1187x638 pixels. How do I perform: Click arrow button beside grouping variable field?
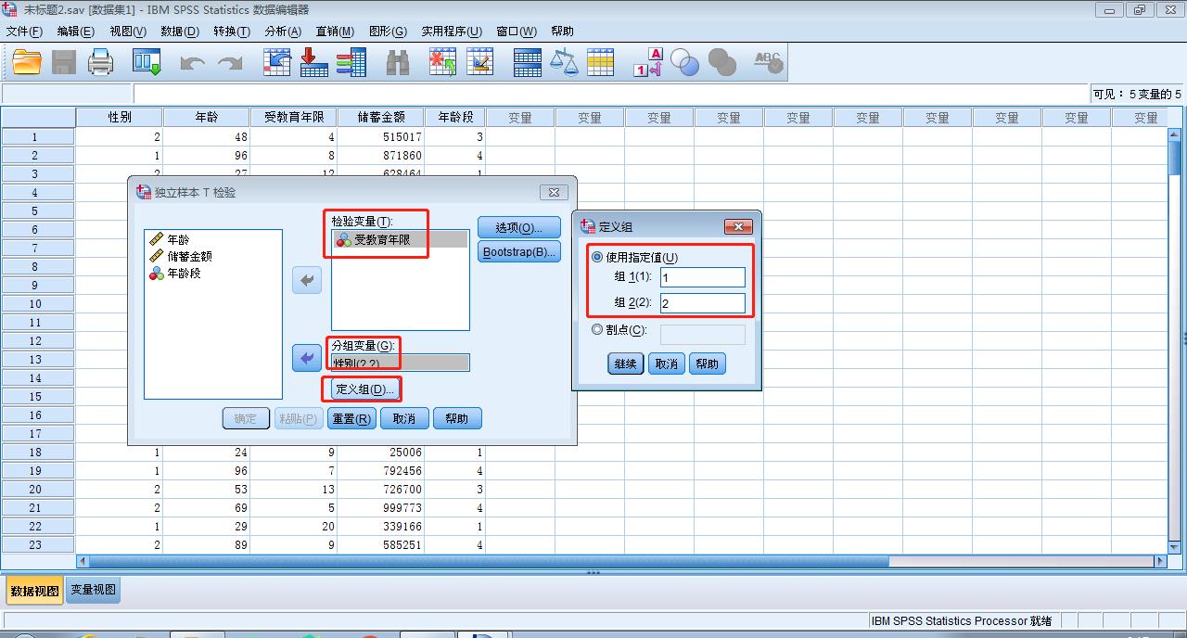click(x=307, y=357)
